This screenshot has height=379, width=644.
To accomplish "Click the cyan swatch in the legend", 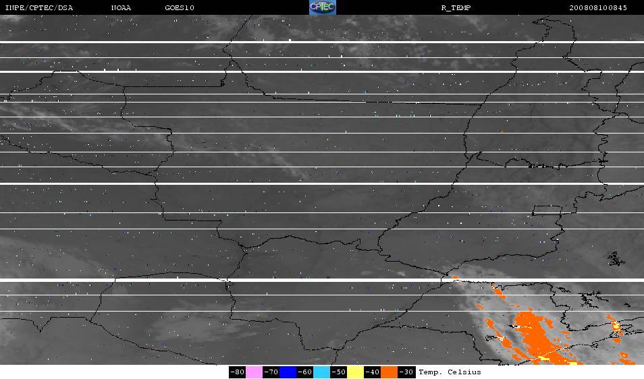I will pyautogui.click(x=321, y=372).
